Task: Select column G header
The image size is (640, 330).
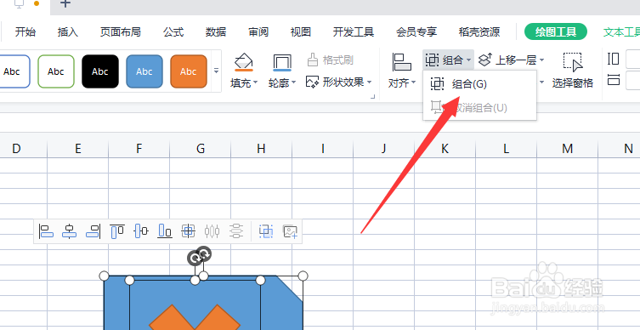Action: (x=200, y=149)
